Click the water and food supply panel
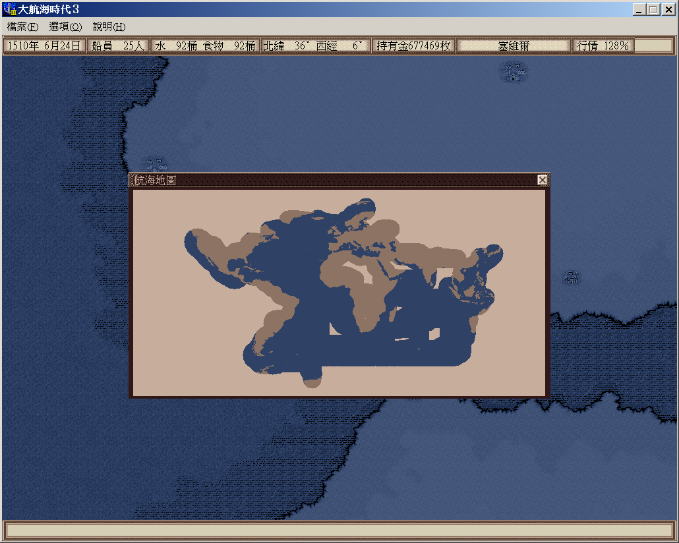This screenshot has width=679, height=543. pyautogui.click(x=205, y=45)
